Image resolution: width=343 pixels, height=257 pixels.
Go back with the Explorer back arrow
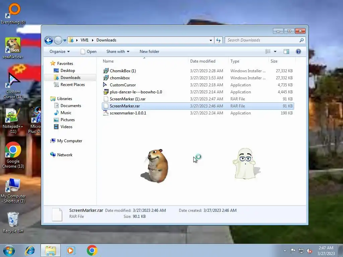(49, 40)
